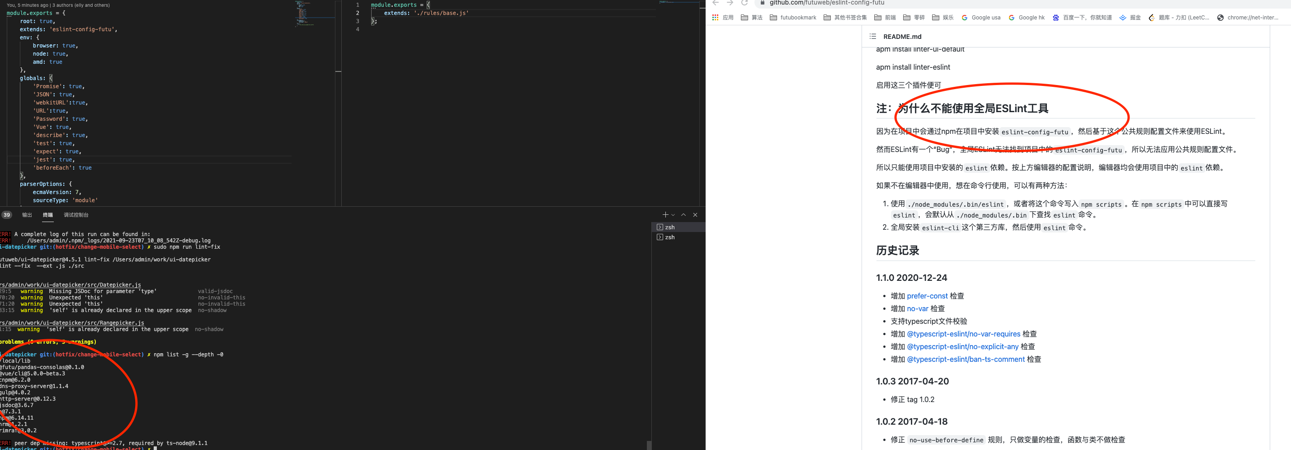Go back in the Chrome browser
This screenshot has width=1291, height=450.
click(716, 3)
